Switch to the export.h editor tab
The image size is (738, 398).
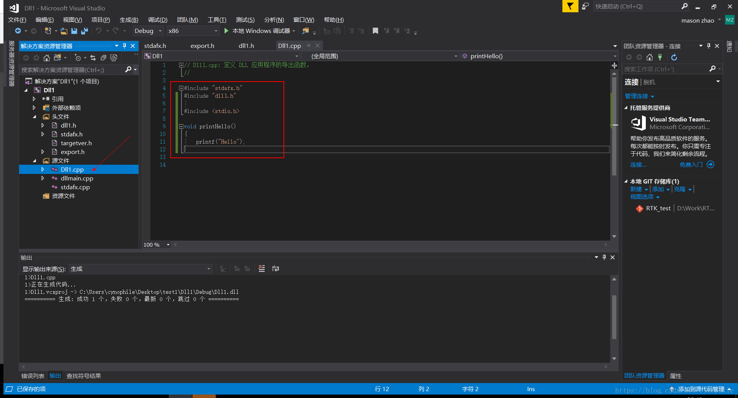(202, 46)
